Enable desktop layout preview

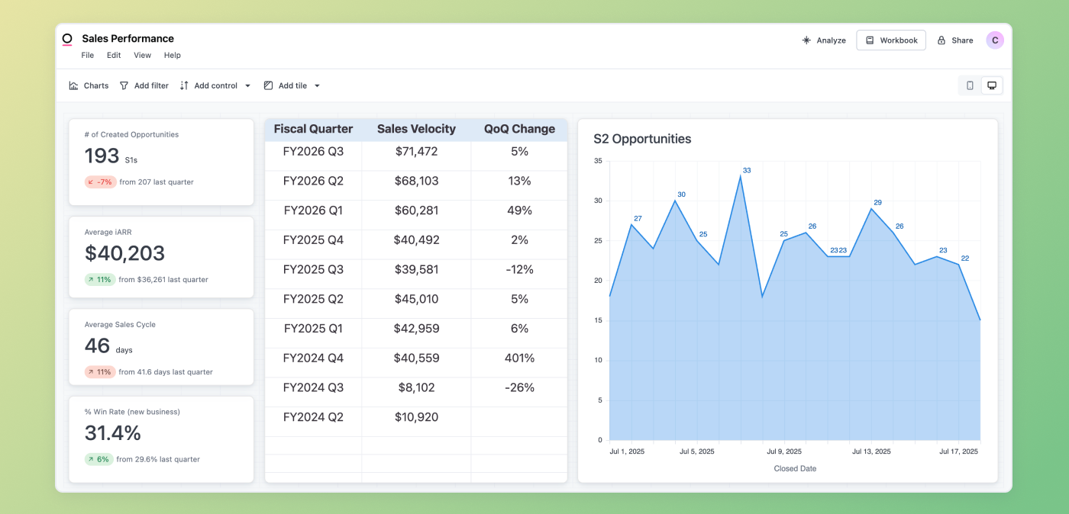click(x=992, y=85)
